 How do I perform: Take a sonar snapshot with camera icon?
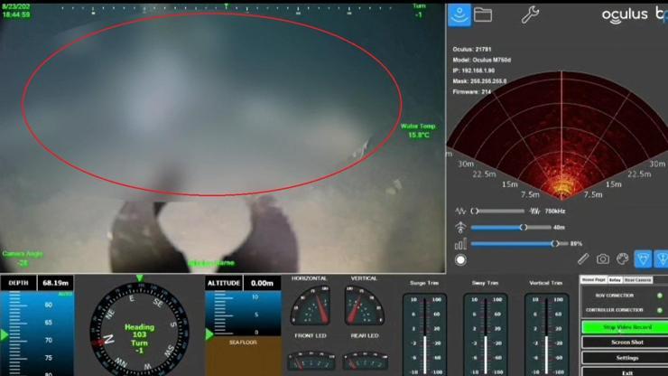(x=603, y=260)
